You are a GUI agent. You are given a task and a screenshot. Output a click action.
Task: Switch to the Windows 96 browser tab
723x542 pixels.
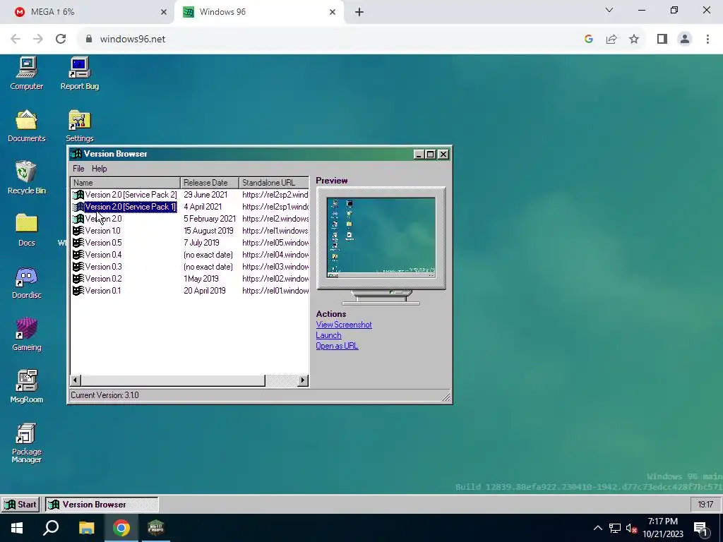[x=259, y=12]
